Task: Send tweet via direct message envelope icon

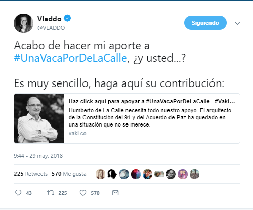Action: [x=115, y=193]
